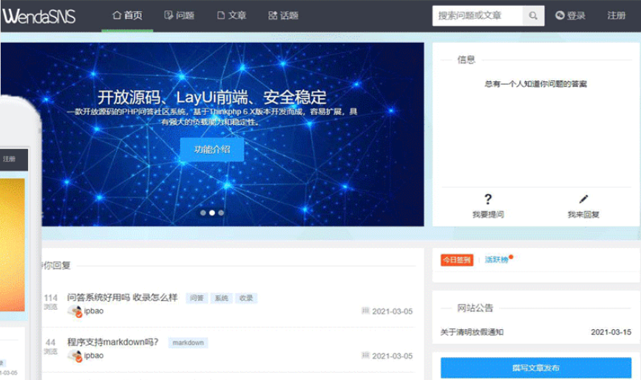The image size is (641, 380).
Task: Open the 话题 topics menu
Action: click(x=283, y=15)
